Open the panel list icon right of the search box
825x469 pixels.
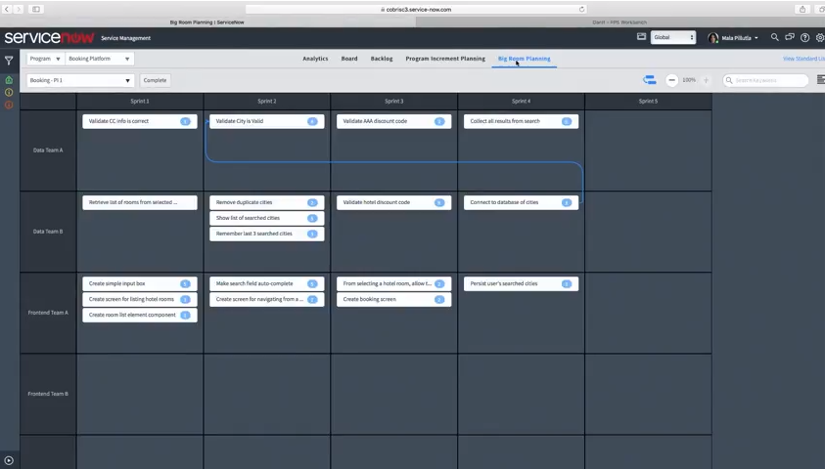coord(821,80)
